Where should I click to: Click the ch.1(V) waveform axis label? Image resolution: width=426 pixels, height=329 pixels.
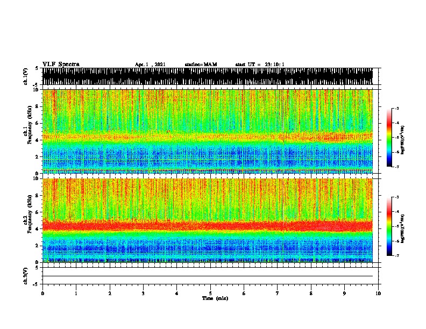[25, 76]
